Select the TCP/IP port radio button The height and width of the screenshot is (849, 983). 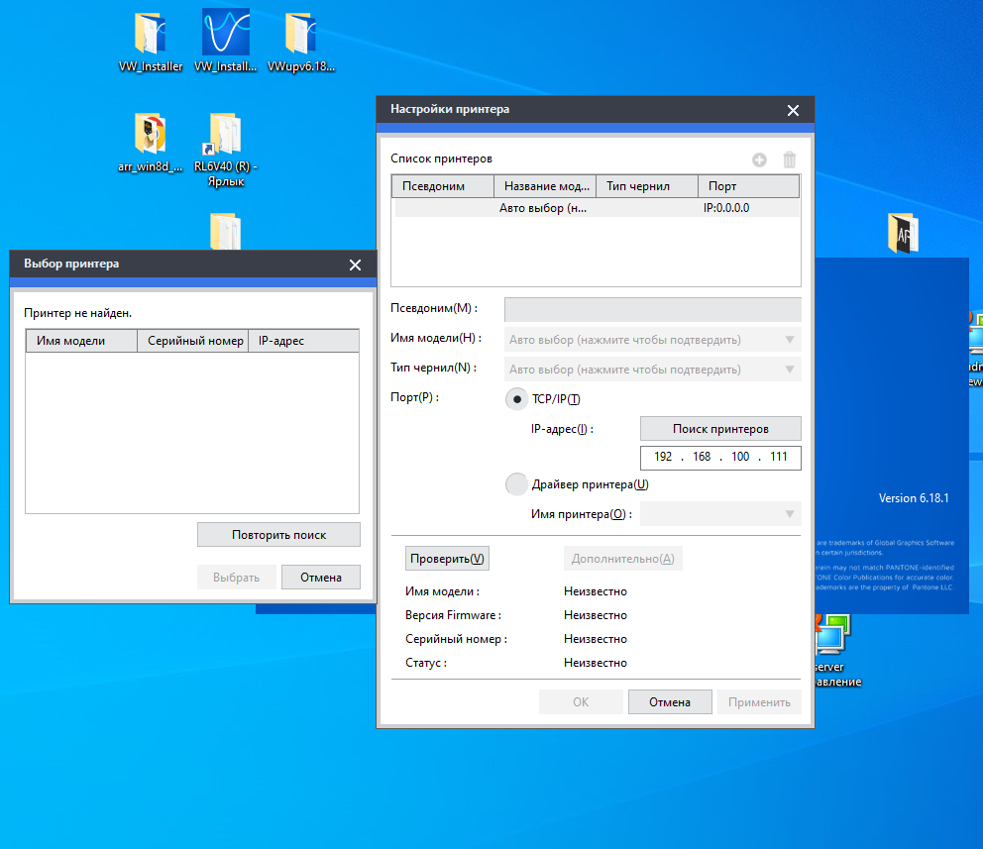pos(516,399)
